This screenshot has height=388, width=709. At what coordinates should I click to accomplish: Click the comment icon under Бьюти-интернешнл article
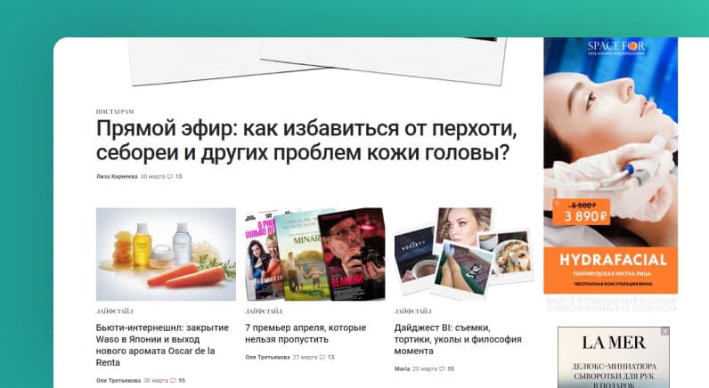[173, 381]
